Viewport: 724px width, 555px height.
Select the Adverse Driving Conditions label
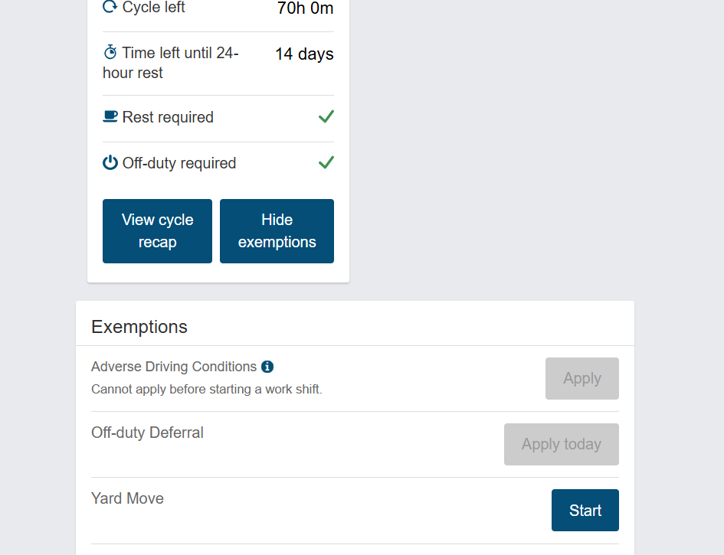tap(174, 367)
